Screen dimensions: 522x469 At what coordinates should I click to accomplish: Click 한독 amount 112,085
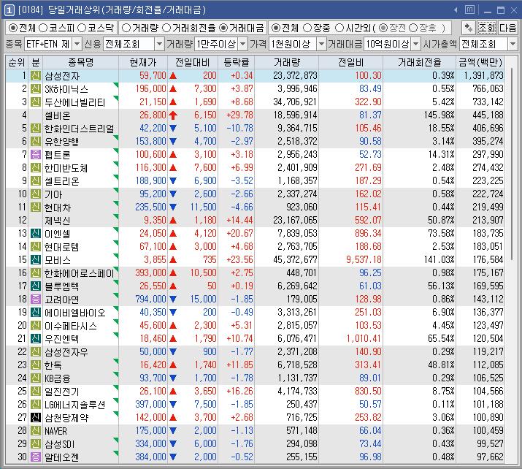click(x=488, y=365)
